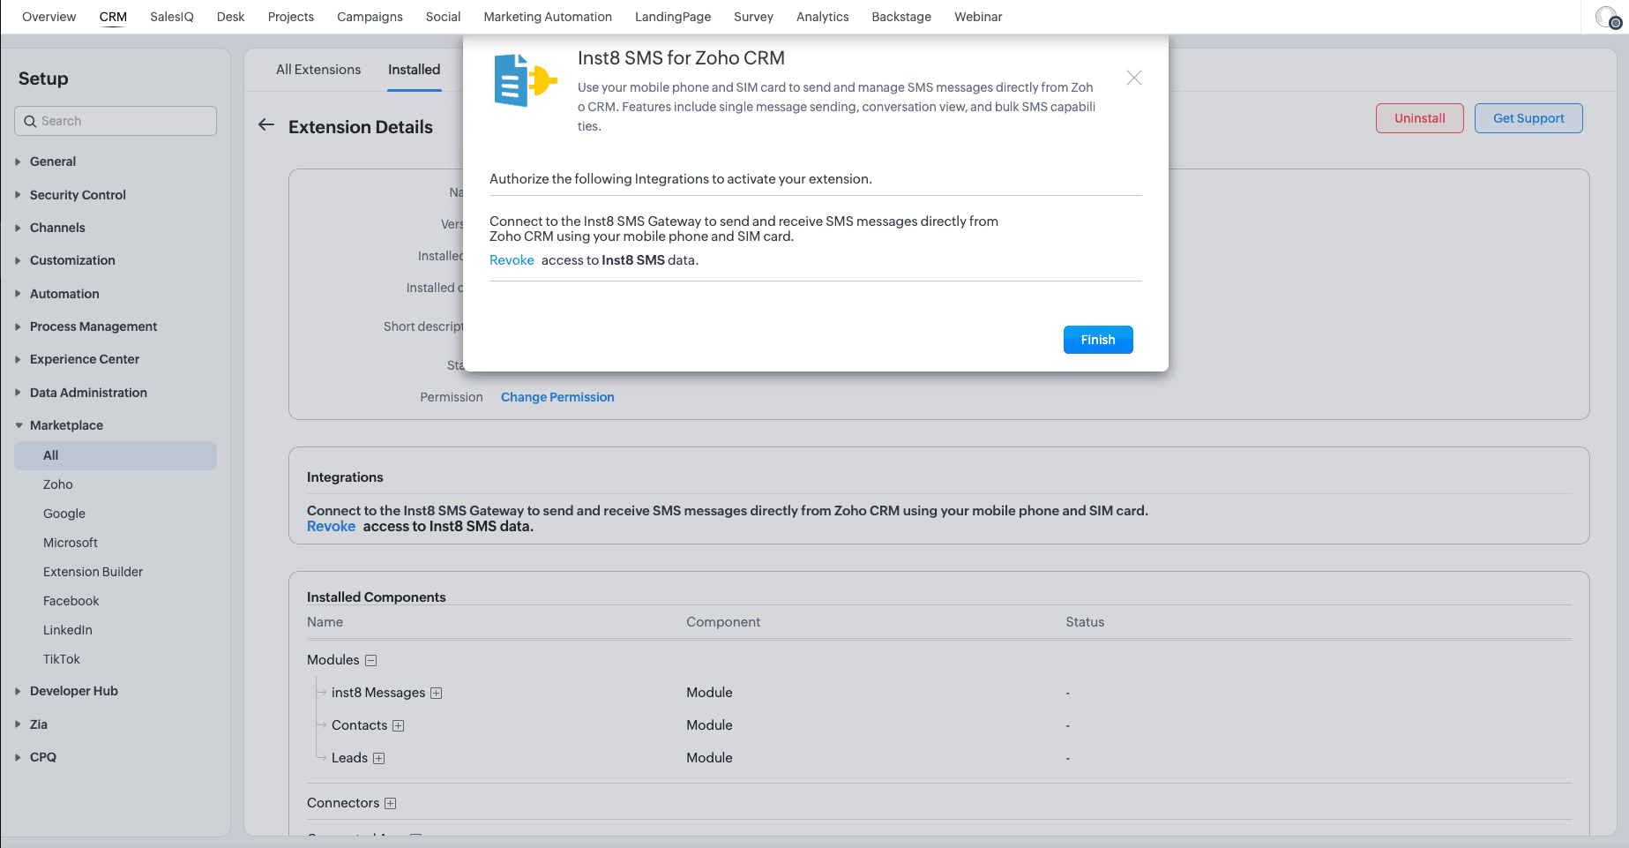Viewport: 1629px width, 848px height.
Task: Click the Inst8 SMS extension logo icon
Action: coord(526,80)
